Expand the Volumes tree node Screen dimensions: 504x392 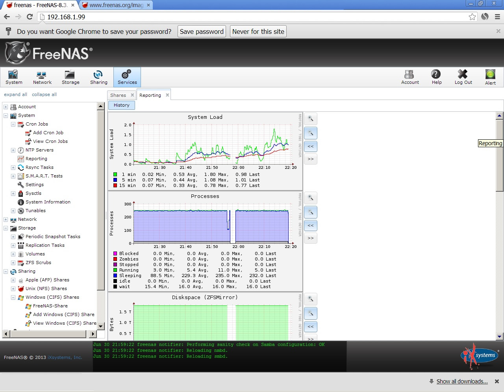pos(13,254)
